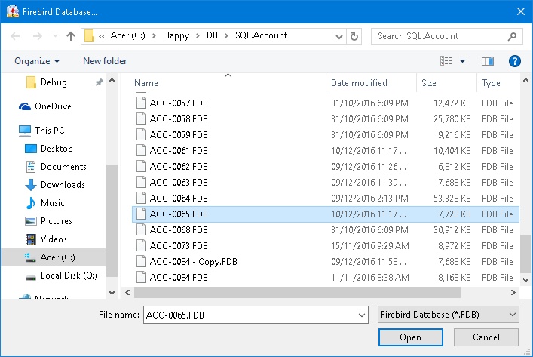Open Downloads in the navigation pane
Image resolution: width=533 pixels, height=357 pixels.
click(x=55, y=185)
